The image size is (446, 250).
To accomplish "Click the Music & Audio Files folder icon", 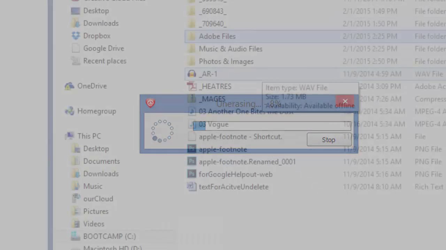I will tap(192, 49).
